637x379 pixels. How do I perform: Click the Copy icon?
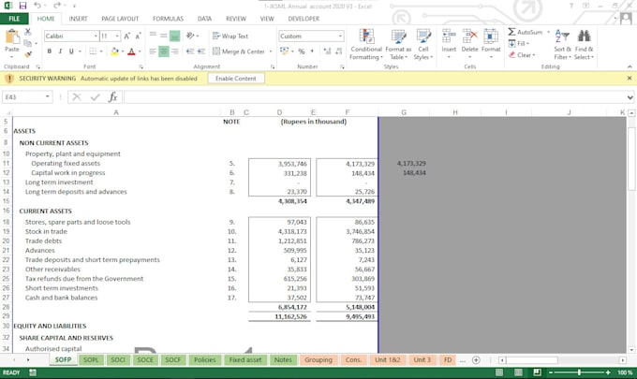click(x=28, y=43)
